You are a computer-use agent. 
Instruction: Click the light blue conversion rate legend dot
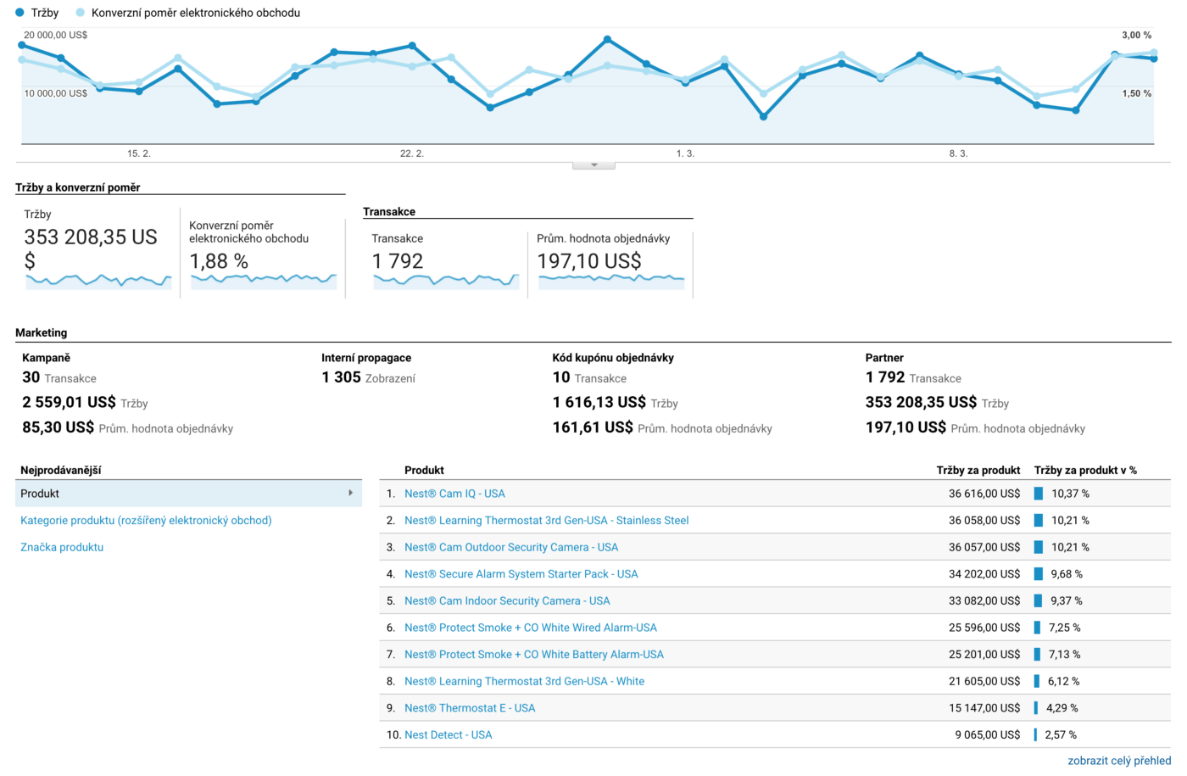81,13
